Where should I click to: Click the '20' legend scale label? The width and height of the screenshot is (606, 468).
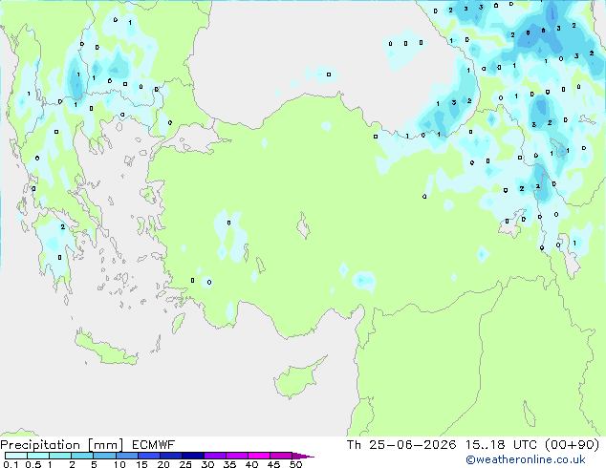pyautogui.click(x=163, y=464)
